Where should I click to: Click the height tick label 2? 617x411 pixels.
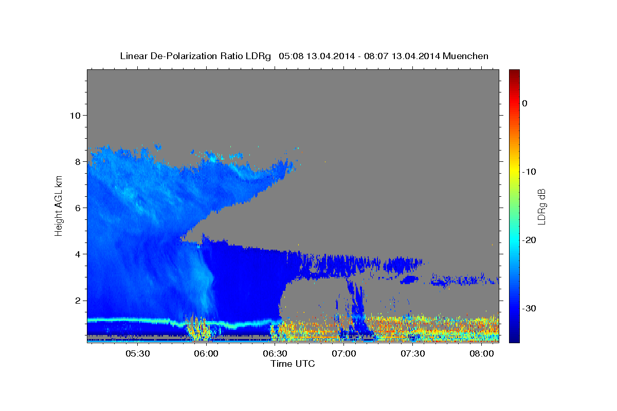(77, 300)
